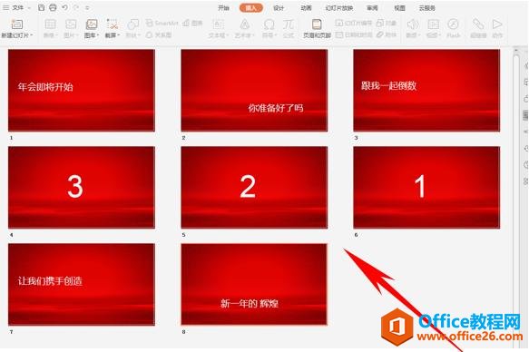Select slide 4 showing number 3
The width and height of the screenshot is (529, 352).
[x=82, y=187]
